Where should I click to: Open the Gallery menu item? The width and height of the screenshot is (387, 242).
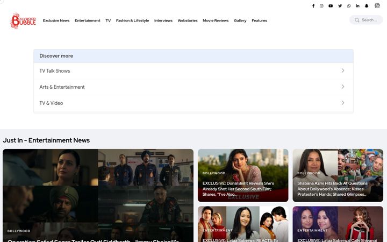point(240,20)
